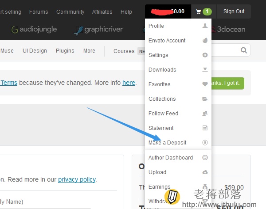Click the search magnifier icon

(243, 50)
